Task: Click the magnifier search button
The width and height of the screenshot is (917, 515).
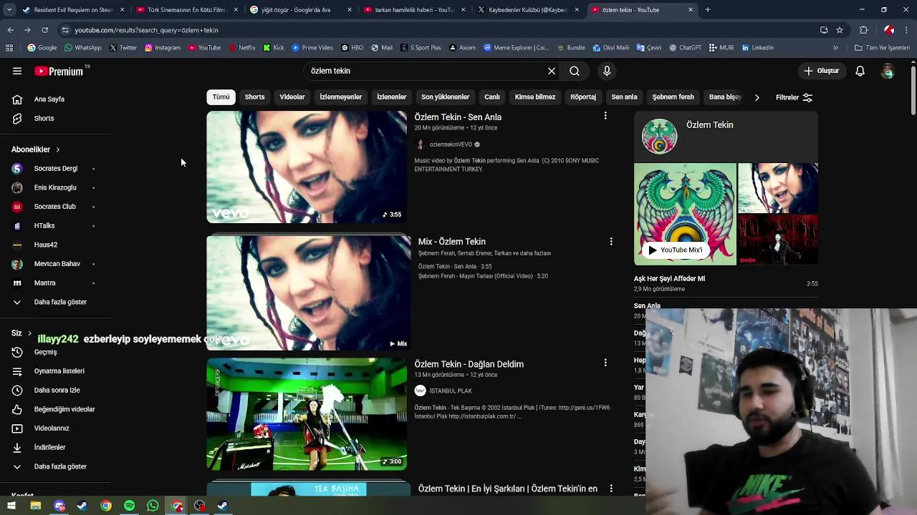Action: [x=575, y=71]
